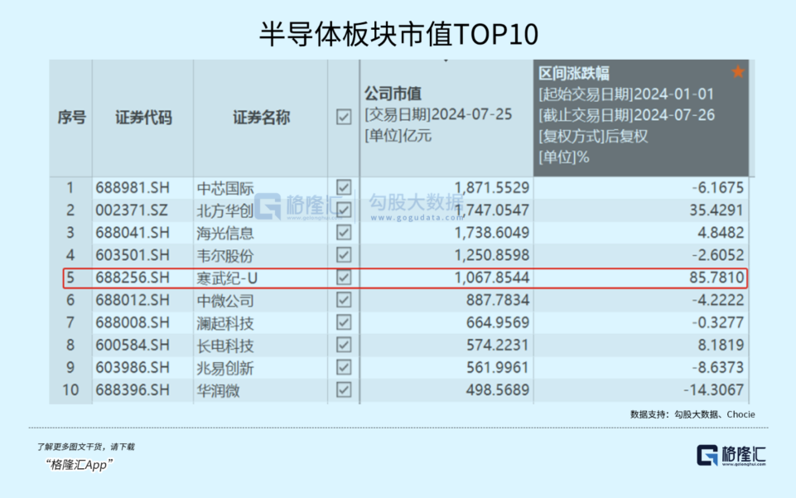Select the security name 长电科技
796x498 pixels.
tap(225, 346)
